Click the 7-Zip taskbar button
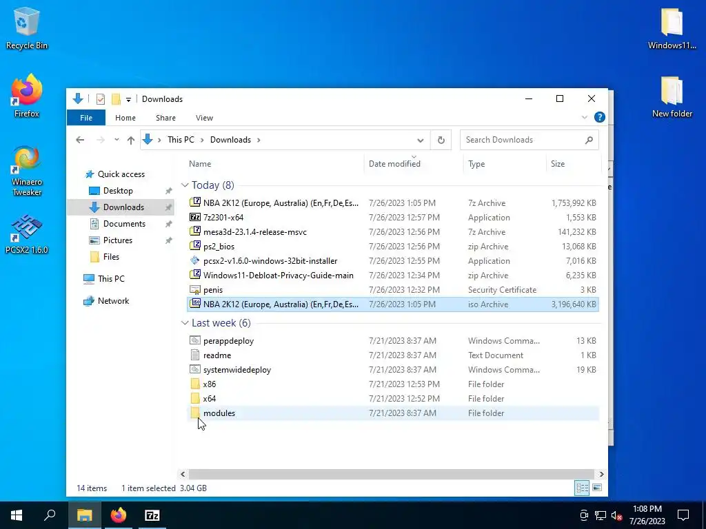 [152, 515]
